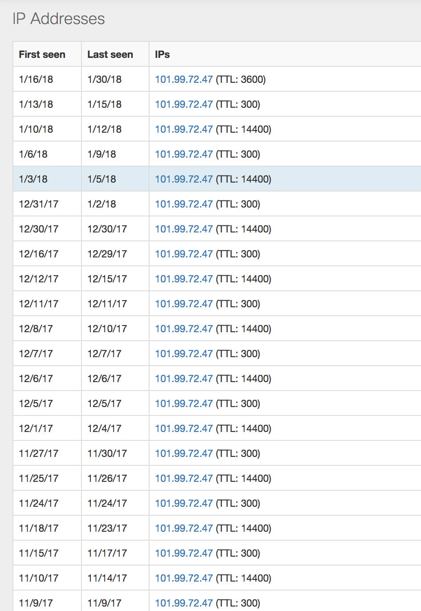The image size is (421, 611).
Task: Open IP link first seen 11/18/17
Action: [184, 528]
